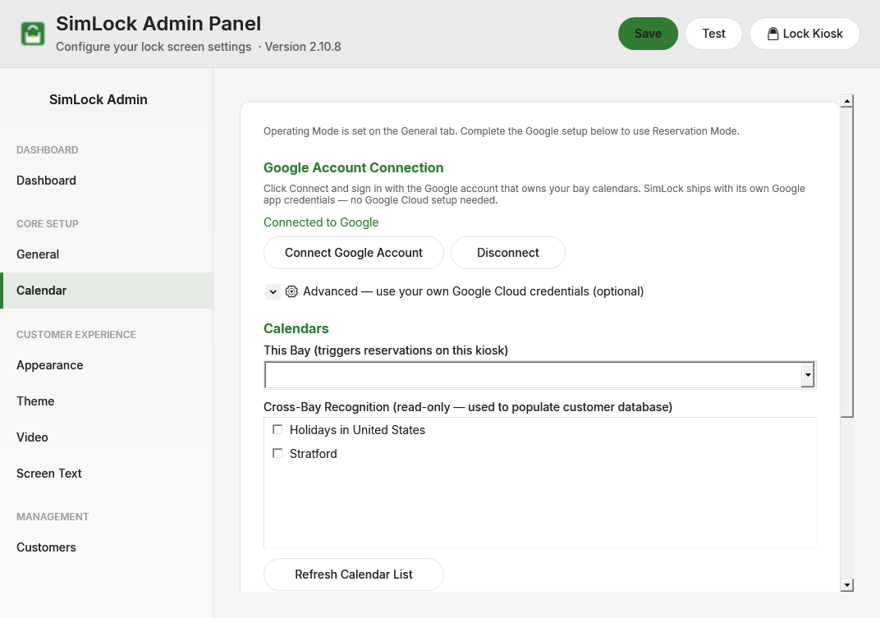Click the Calendars section heading
The height and width of the screenshot is (618, 880).
tap(296, 328)
